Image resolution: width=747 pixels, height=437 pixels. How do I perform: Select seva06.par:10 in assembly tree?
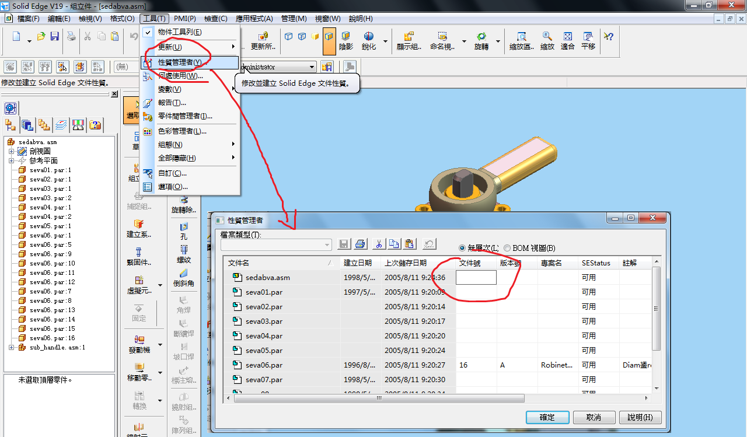click(x=52, y=264)
